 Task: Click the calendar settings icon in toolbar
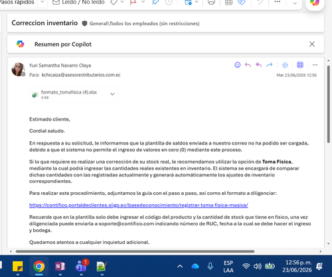(188, 2)
